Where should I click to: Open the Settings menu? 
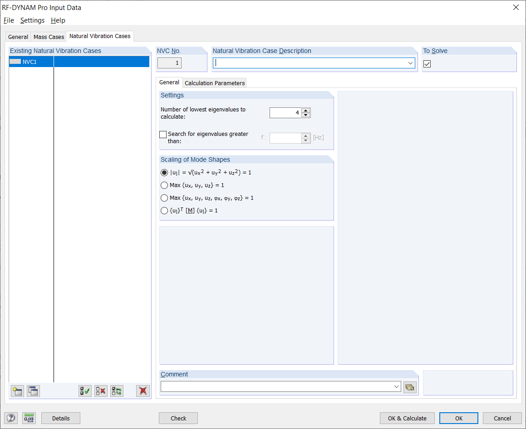(x=32, y=20)
